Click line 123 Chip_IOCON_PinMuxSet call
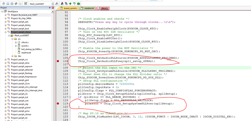Image resolution: width=251 pixels, height=121 pixels. tap(157, 116)
